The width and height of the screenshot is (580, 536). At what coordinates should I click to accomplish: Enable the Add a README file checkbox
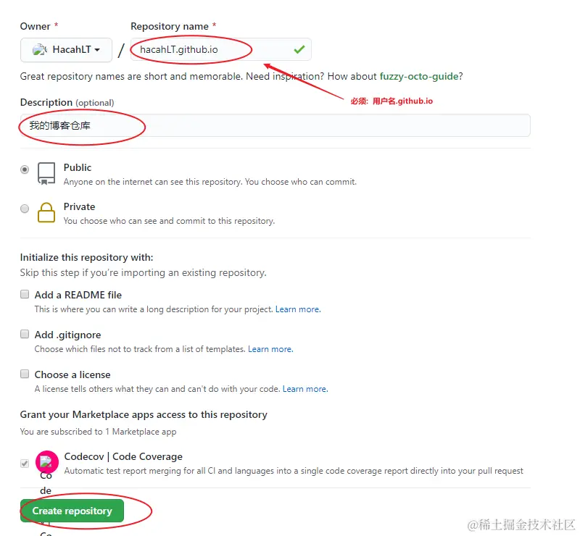(25, 294)
